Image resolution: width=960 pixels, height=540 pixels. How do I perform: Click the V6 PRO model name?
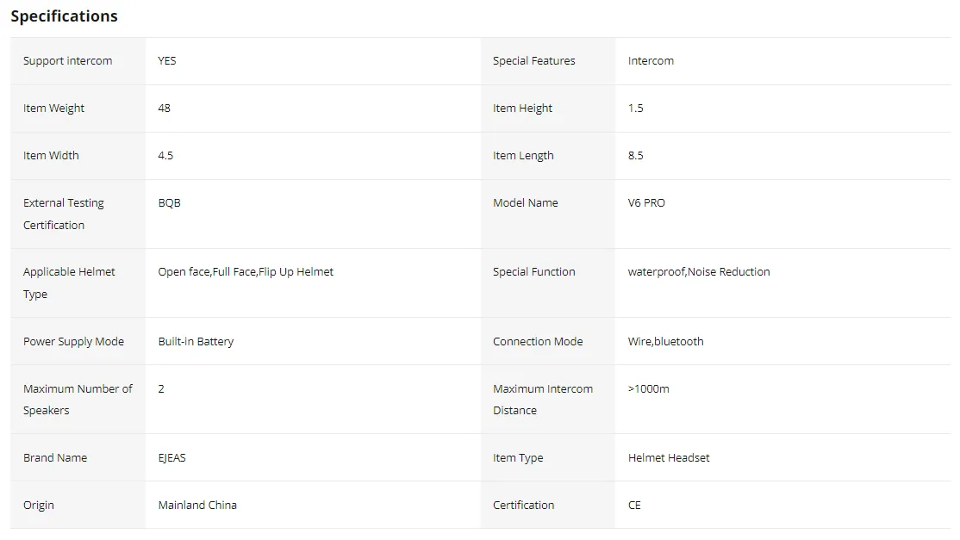pyautogui.click(x=646, y=203)
